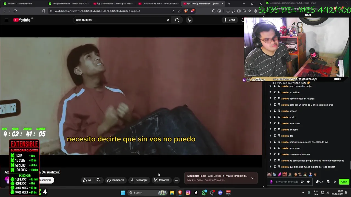The image size is (351, 197).
Task: Open next track Pacto - Axel Dettler
Action: (x=217, y=176)
